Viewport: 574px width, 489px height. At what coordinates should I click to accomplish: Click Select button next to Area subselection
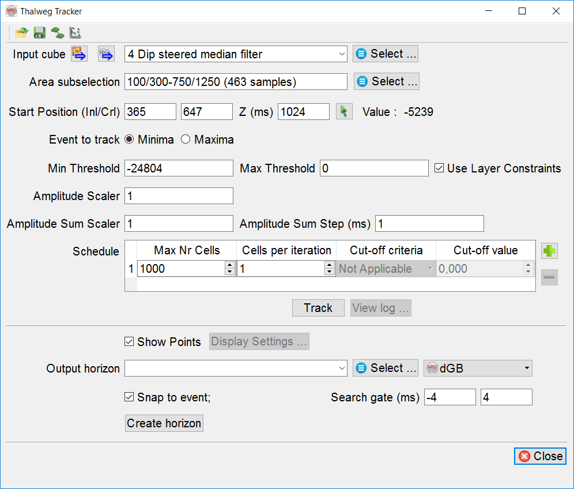(387, 81)
